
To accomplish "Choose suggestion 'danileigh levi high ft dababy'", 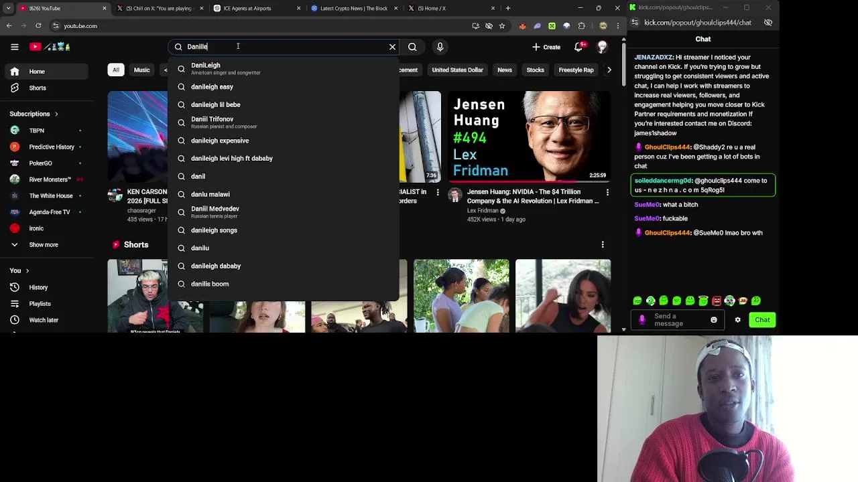I will (x=284, y=159).
